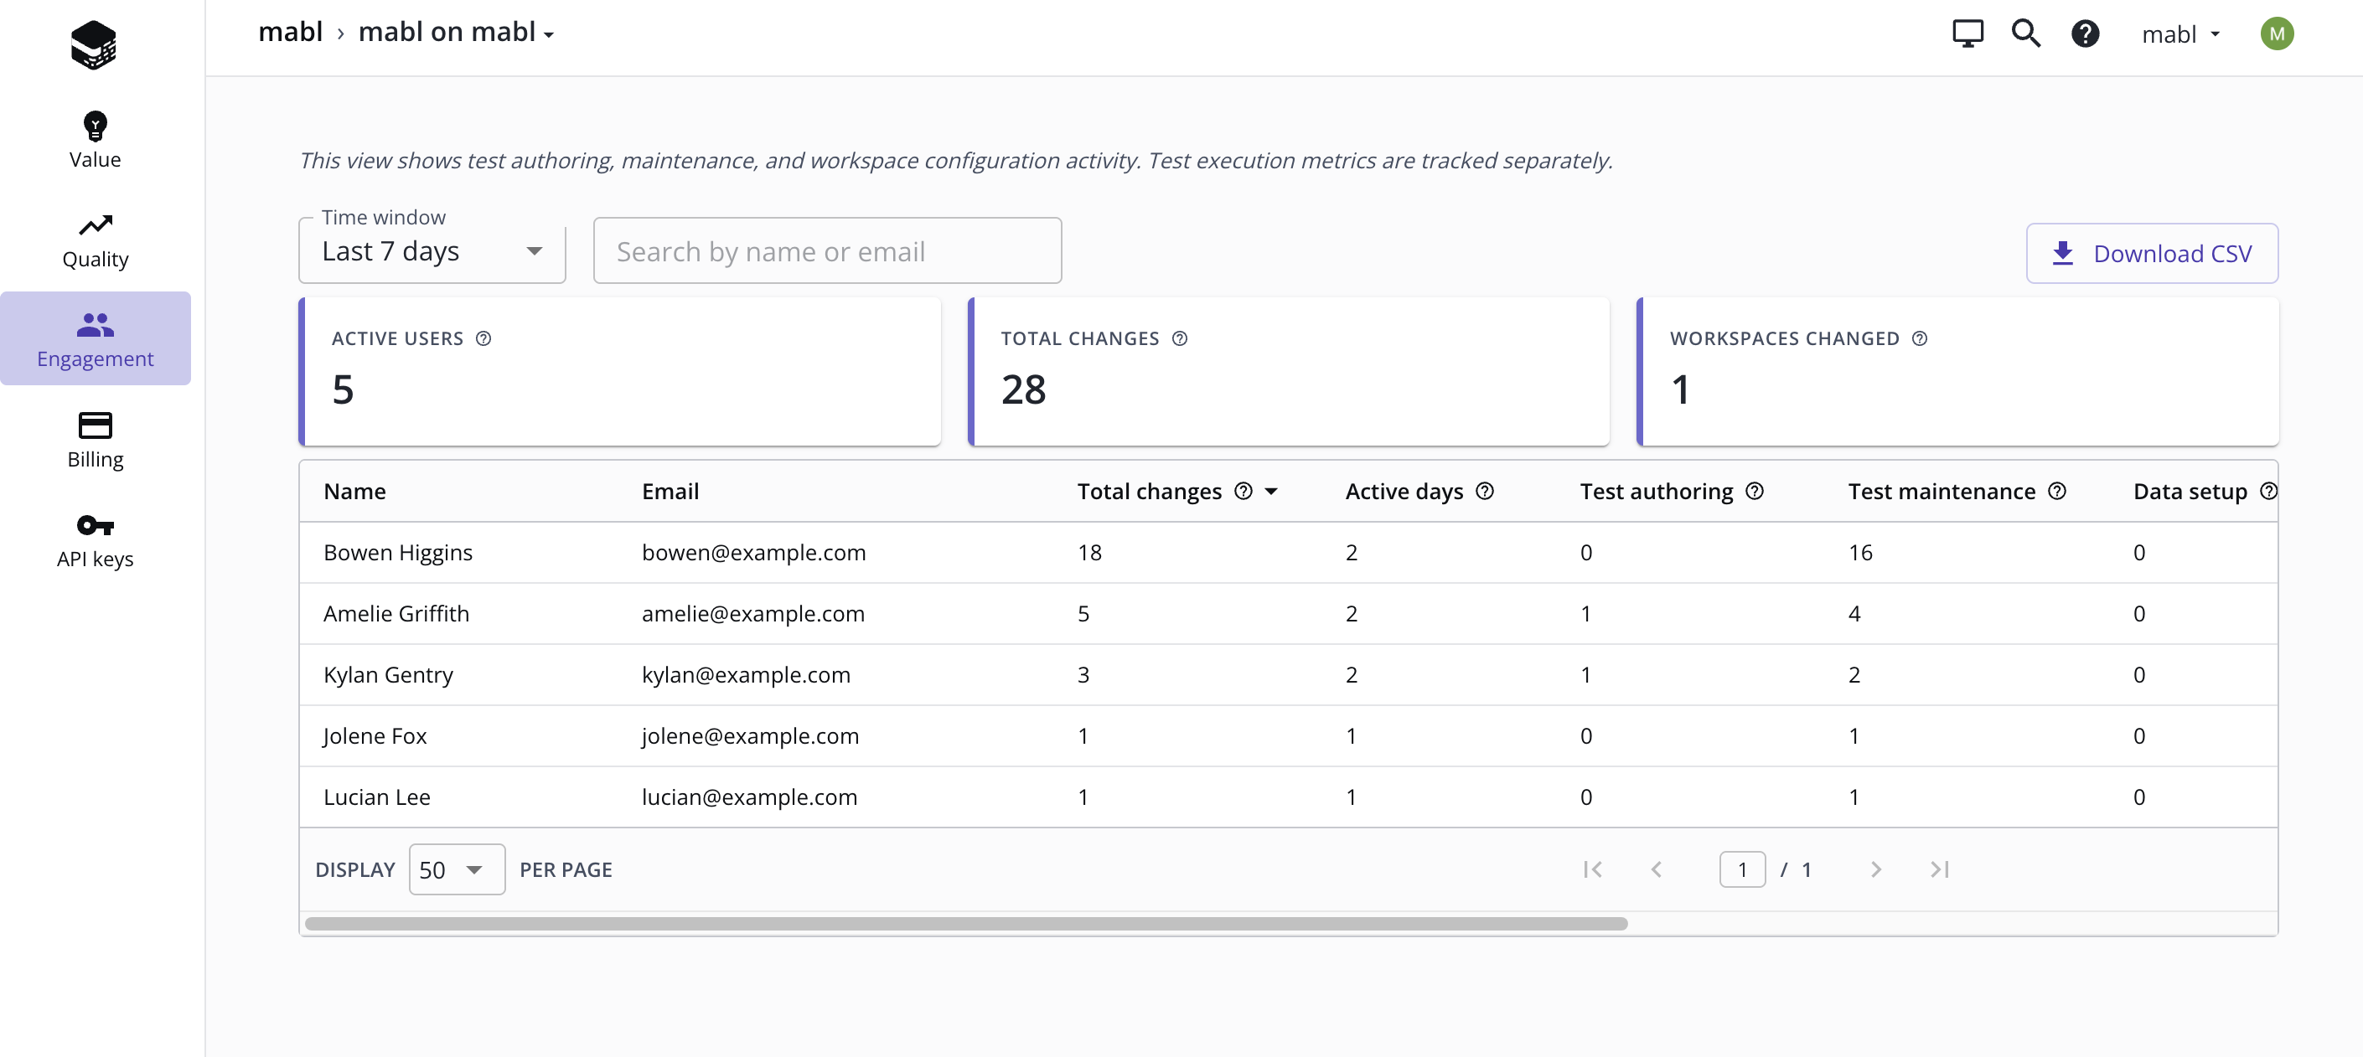Open the Value section in the sidebar
Viewport: 2363px width, 1057px height.
pyautogui.click(x=95, y=140)
